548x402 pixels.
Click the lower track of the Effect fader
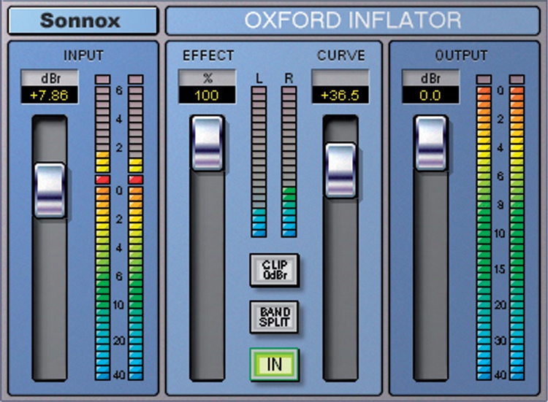[208, 276]
